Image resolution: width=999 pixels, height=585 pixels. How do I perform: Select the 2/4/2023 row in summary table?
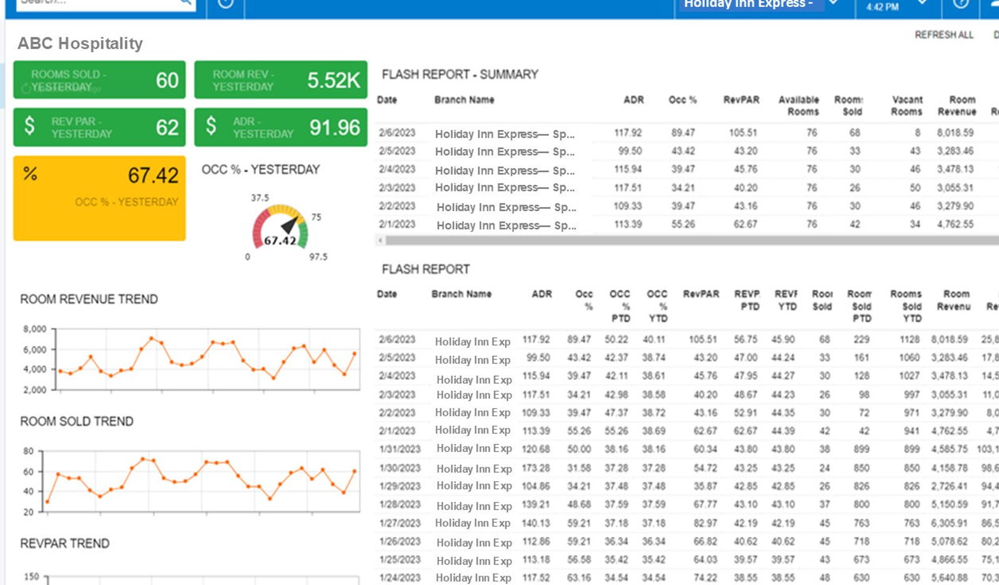point(687,169)
